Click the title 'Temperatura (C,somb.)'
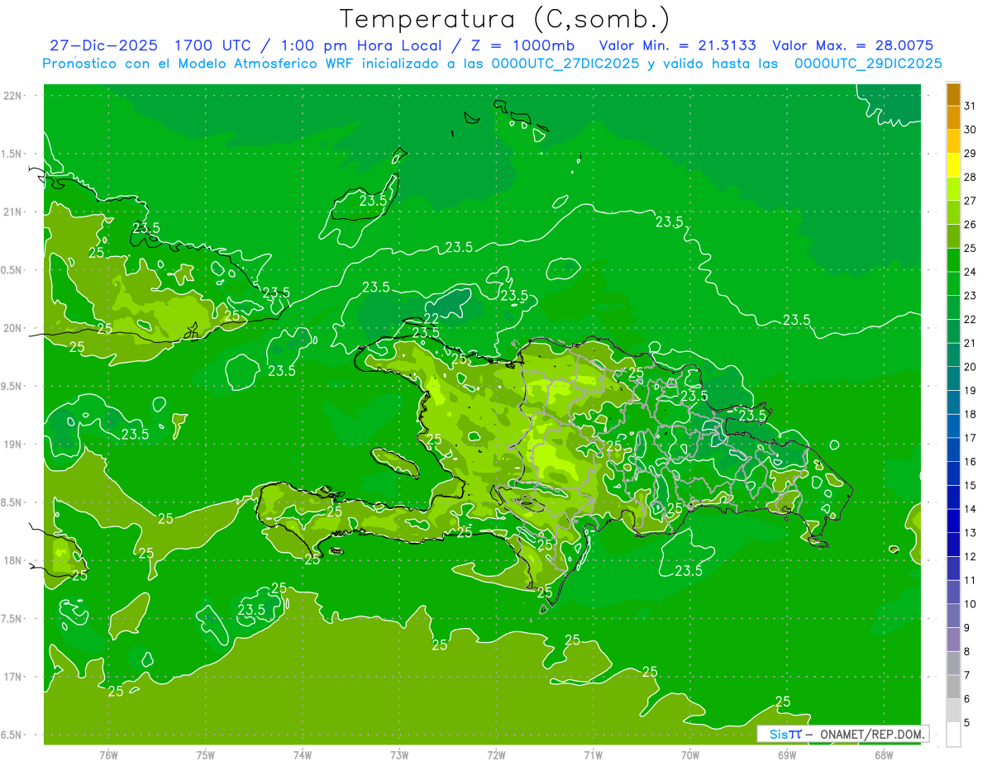This screenshot has width=992, height=766. [504, 19]
